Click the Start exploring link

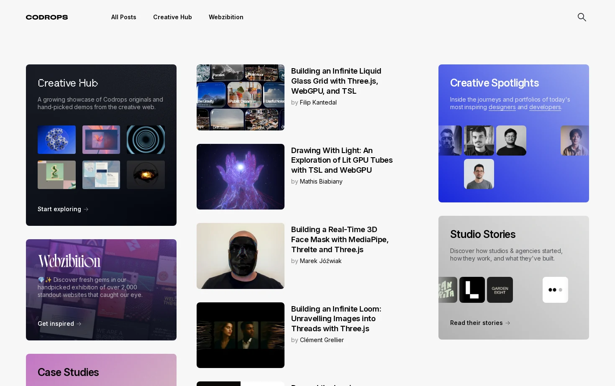coord(63,209)
